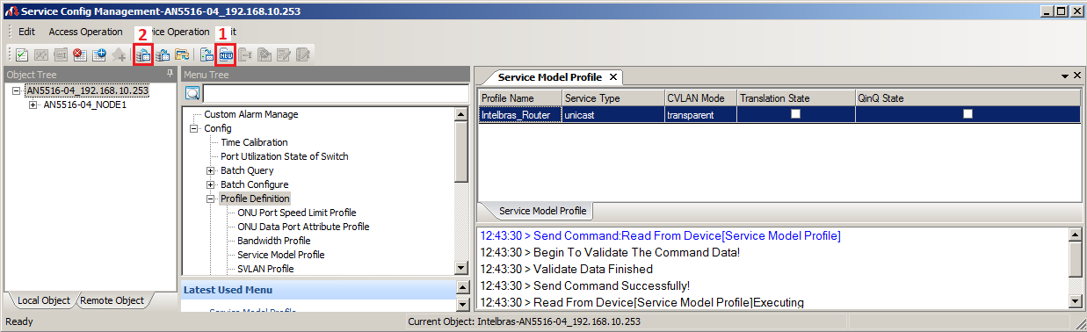Click the Menu Tree search input field
Screen dimensions: 1087x332
click(337, 93)
